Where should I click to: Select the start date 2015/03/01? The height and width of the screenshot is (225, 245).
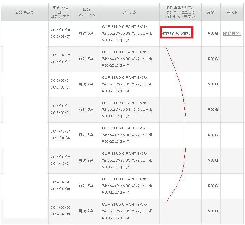click(x=61, y=106)
